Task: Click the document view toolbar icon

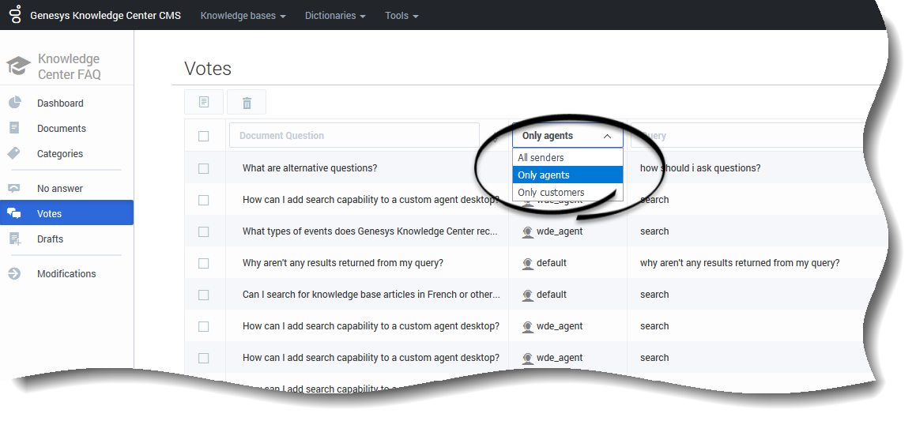Action: 204,103
